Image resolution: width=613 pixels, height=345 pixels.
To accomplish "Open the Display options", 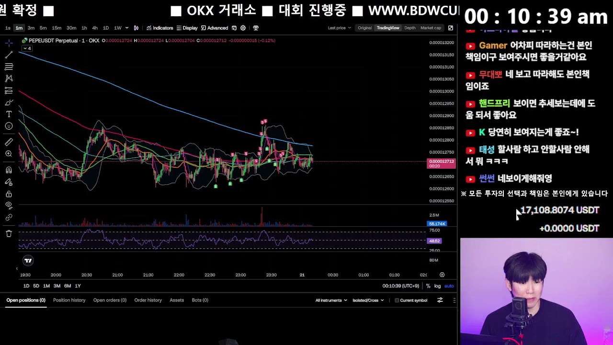I will click(187, 28).
